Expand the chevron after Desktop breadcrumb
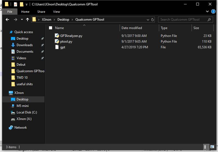The width and height of the screenshot is (218, 152). [72, 20]
